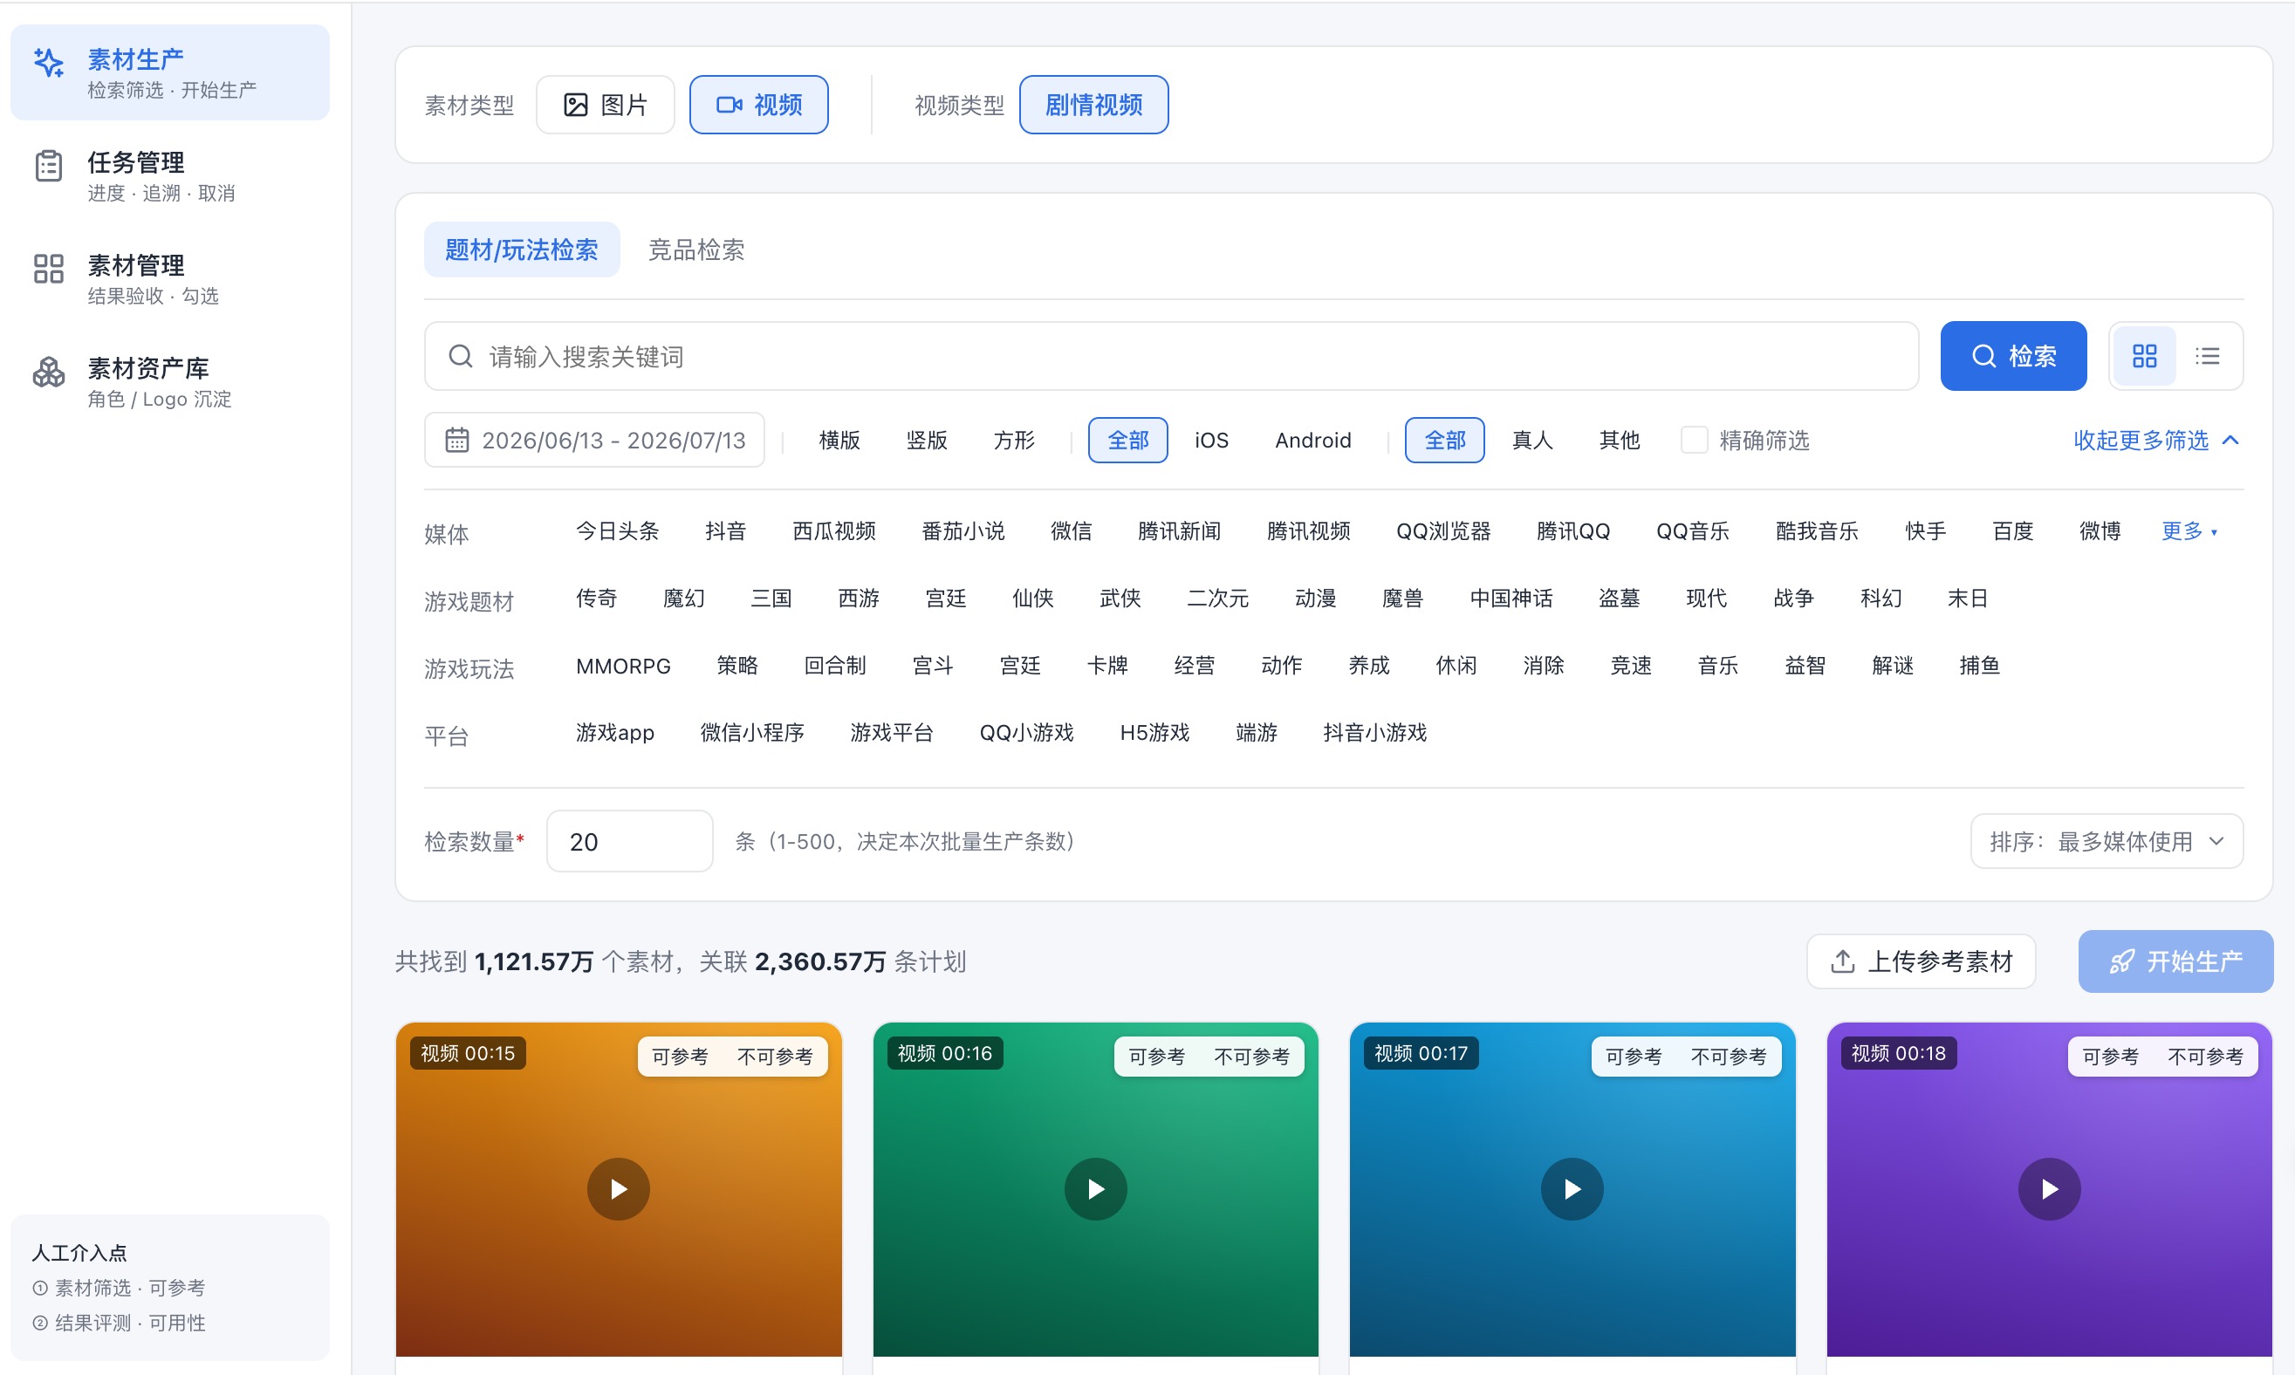This screenshot has height=1375, width=2295.
Task: Switch to 题材/玩法检索 tab
Action: pyautogui.click(x=522, y=250)
